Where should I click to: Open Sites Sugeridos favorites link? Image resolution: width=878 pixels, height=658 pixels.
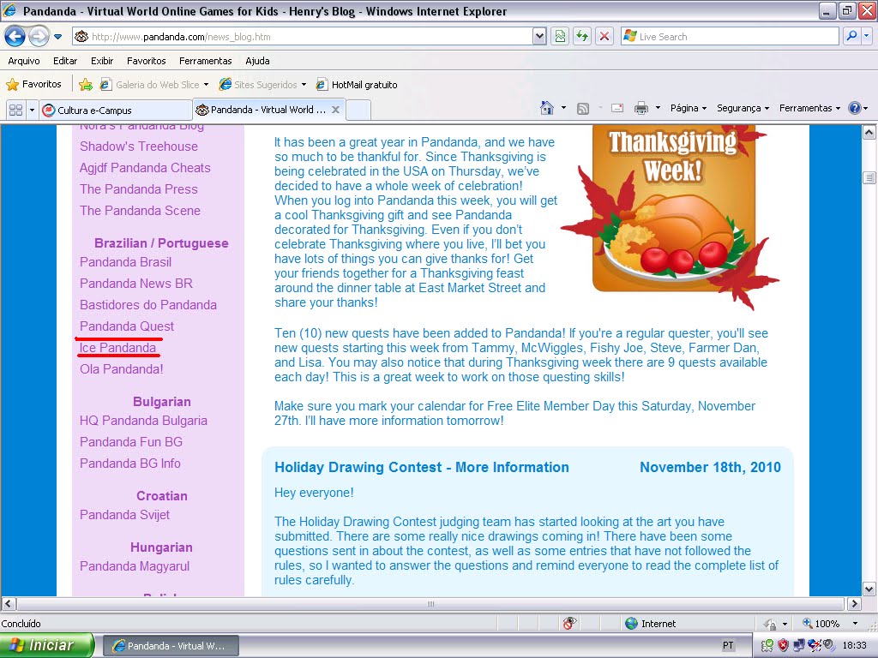click(263, 85)
